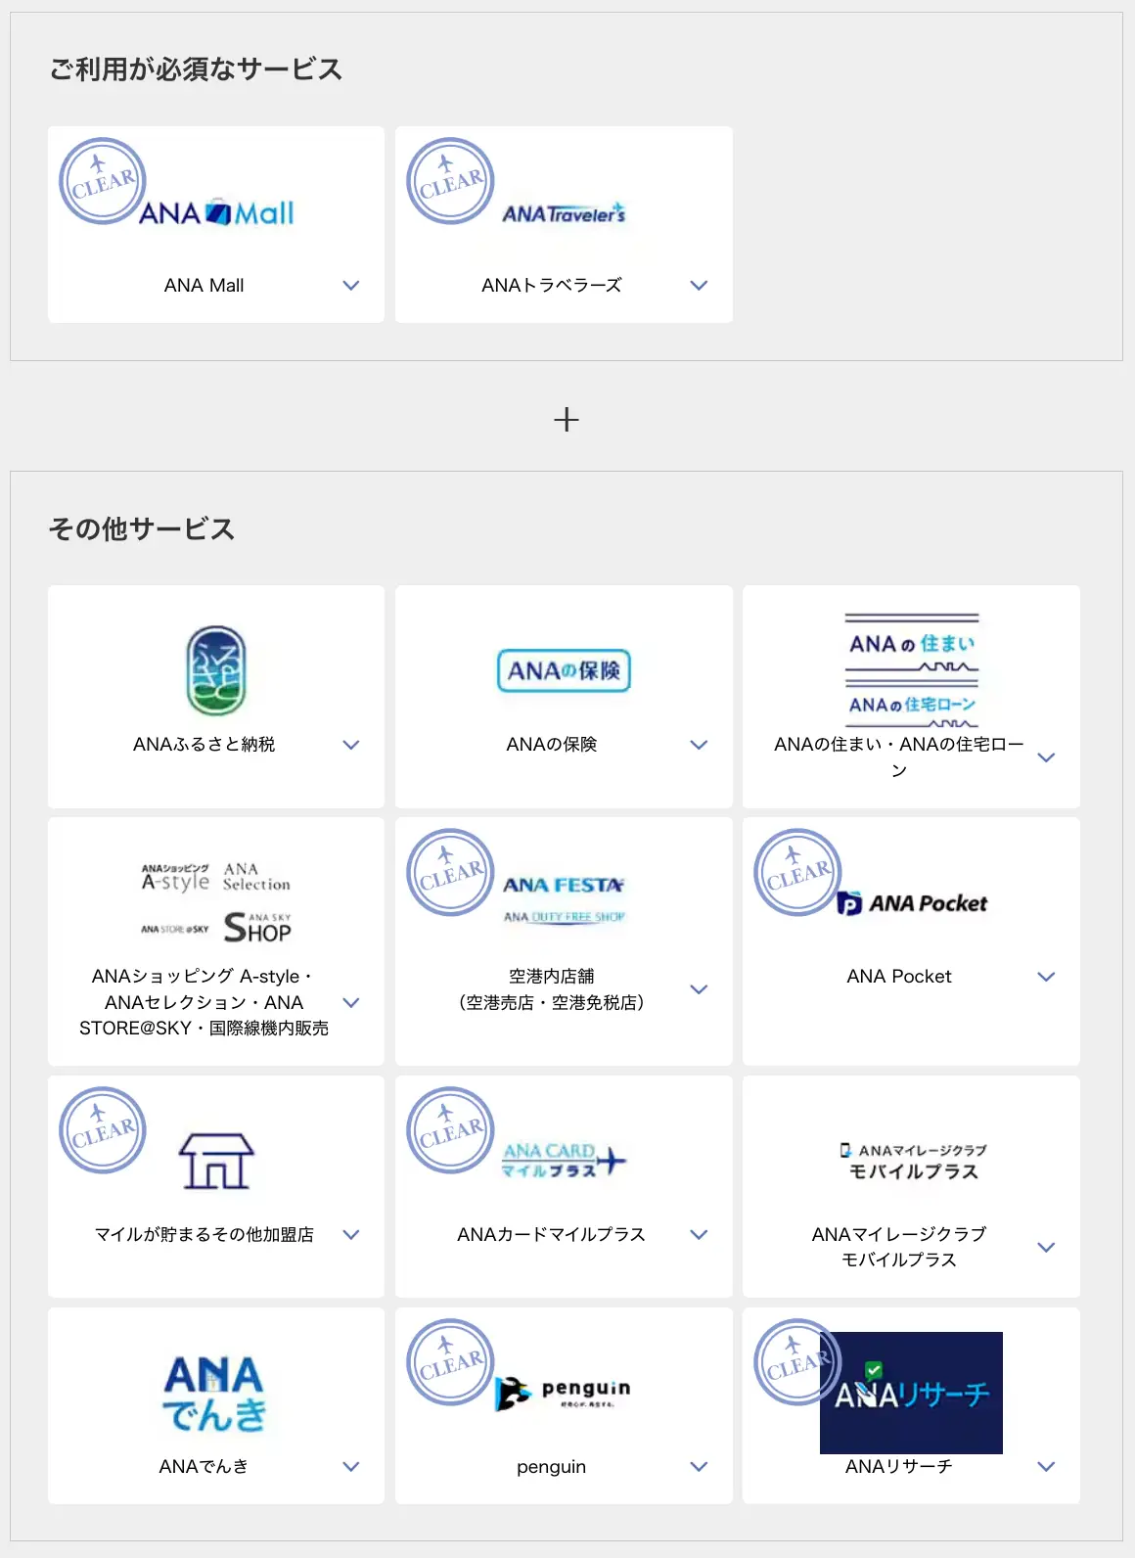The width and height of the screenshot is (1135, 1558).
Task: Expand the ANAトラベラーズ card chevron
Action: click(x=699, y=286)
